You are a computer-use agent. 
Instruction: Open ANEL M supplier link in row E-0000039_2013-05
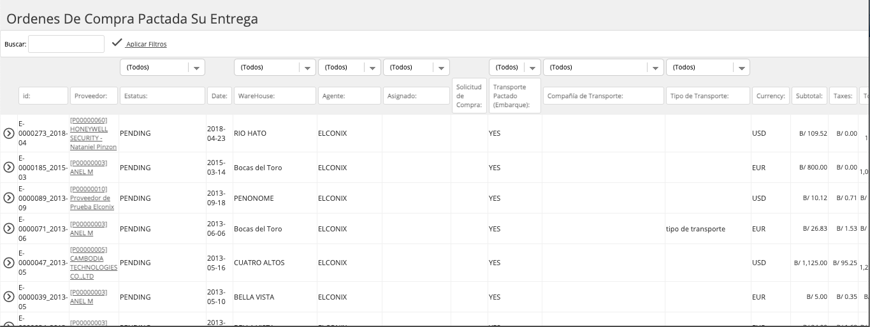(89, 296)
